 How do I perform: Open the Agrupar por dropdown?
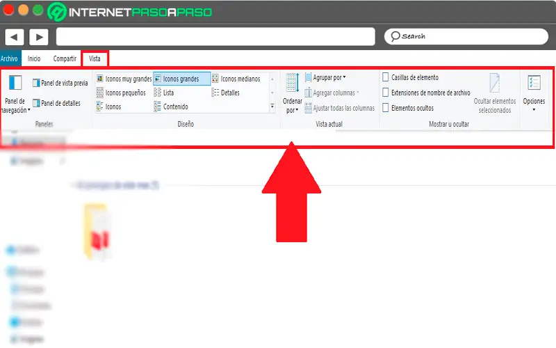[x=325, y=77]
